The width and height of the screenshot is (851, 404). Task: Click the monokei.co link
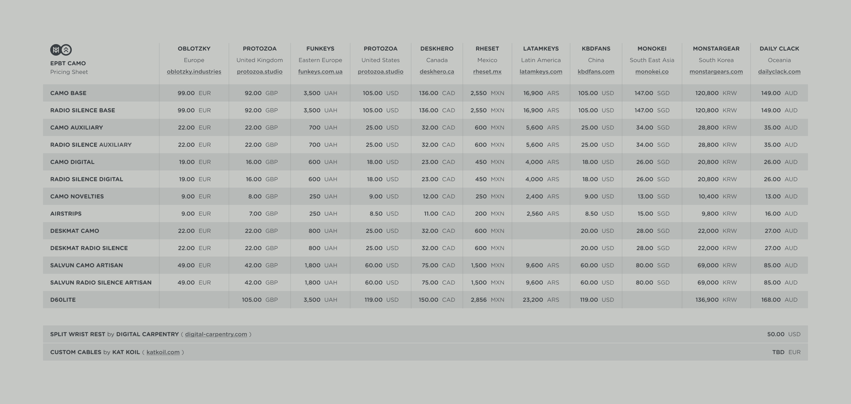click(652, 72)
